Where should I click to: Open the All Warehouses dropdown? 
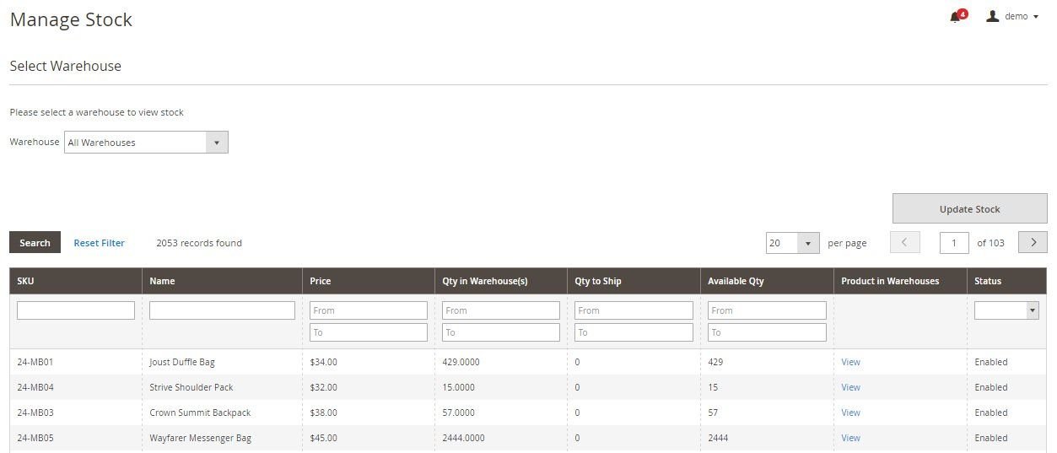(x=146, y=143)
